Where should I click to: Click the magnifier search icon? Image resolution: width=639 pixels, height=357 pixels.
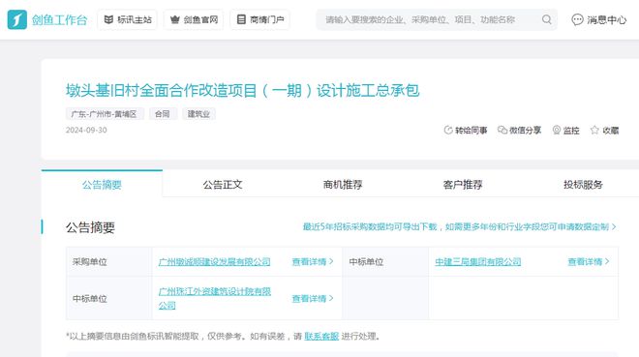[546, 19]
